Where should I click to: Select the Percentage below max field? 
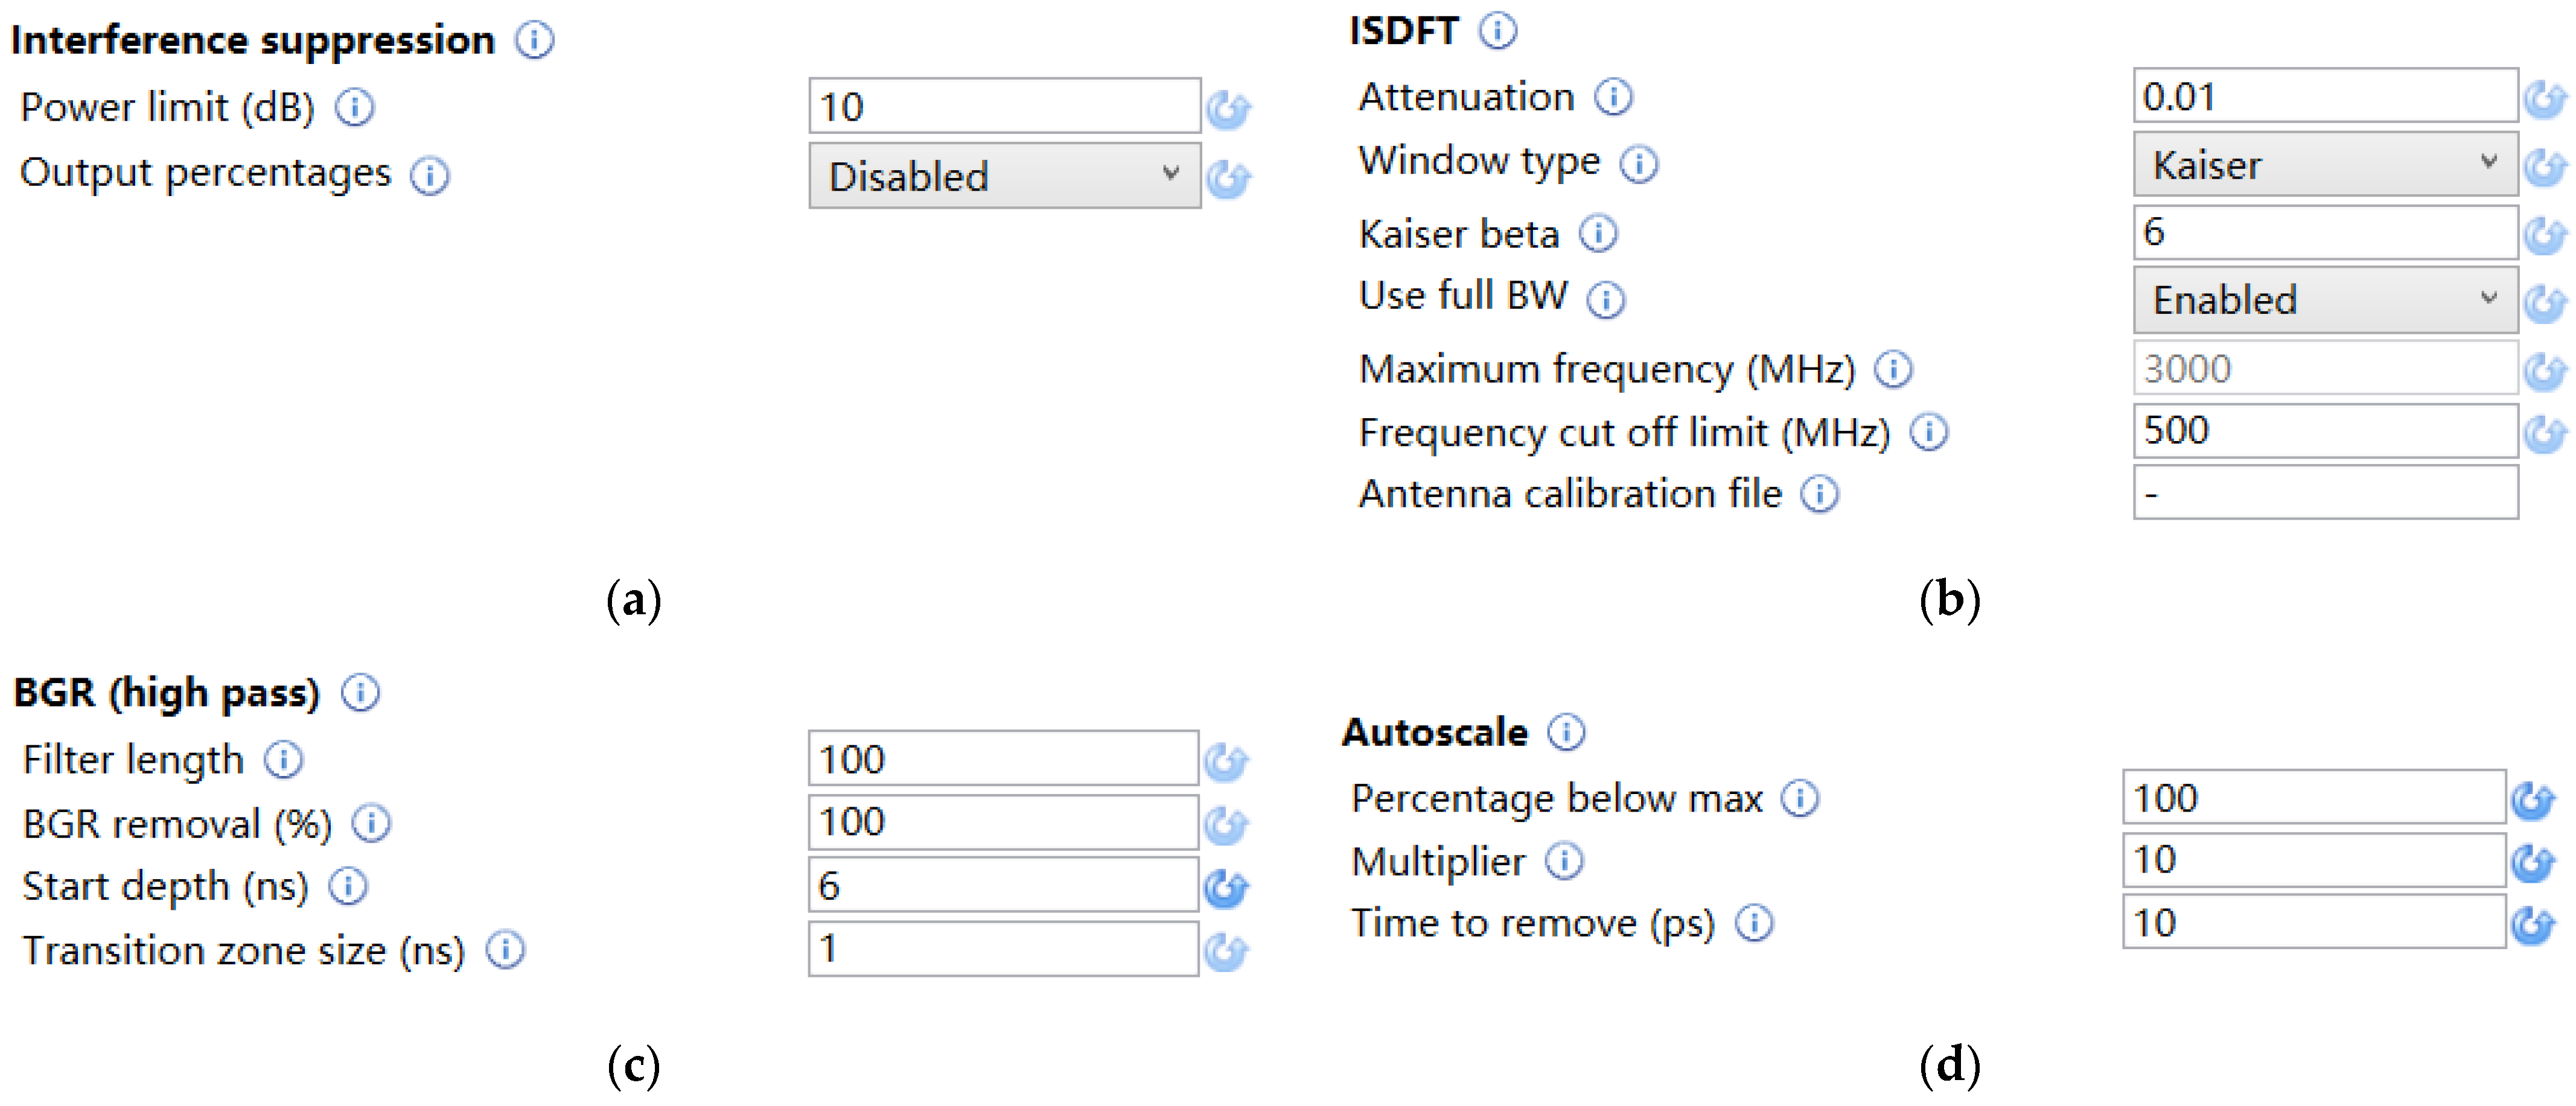pyautogui.click(x=2313, y=798)
